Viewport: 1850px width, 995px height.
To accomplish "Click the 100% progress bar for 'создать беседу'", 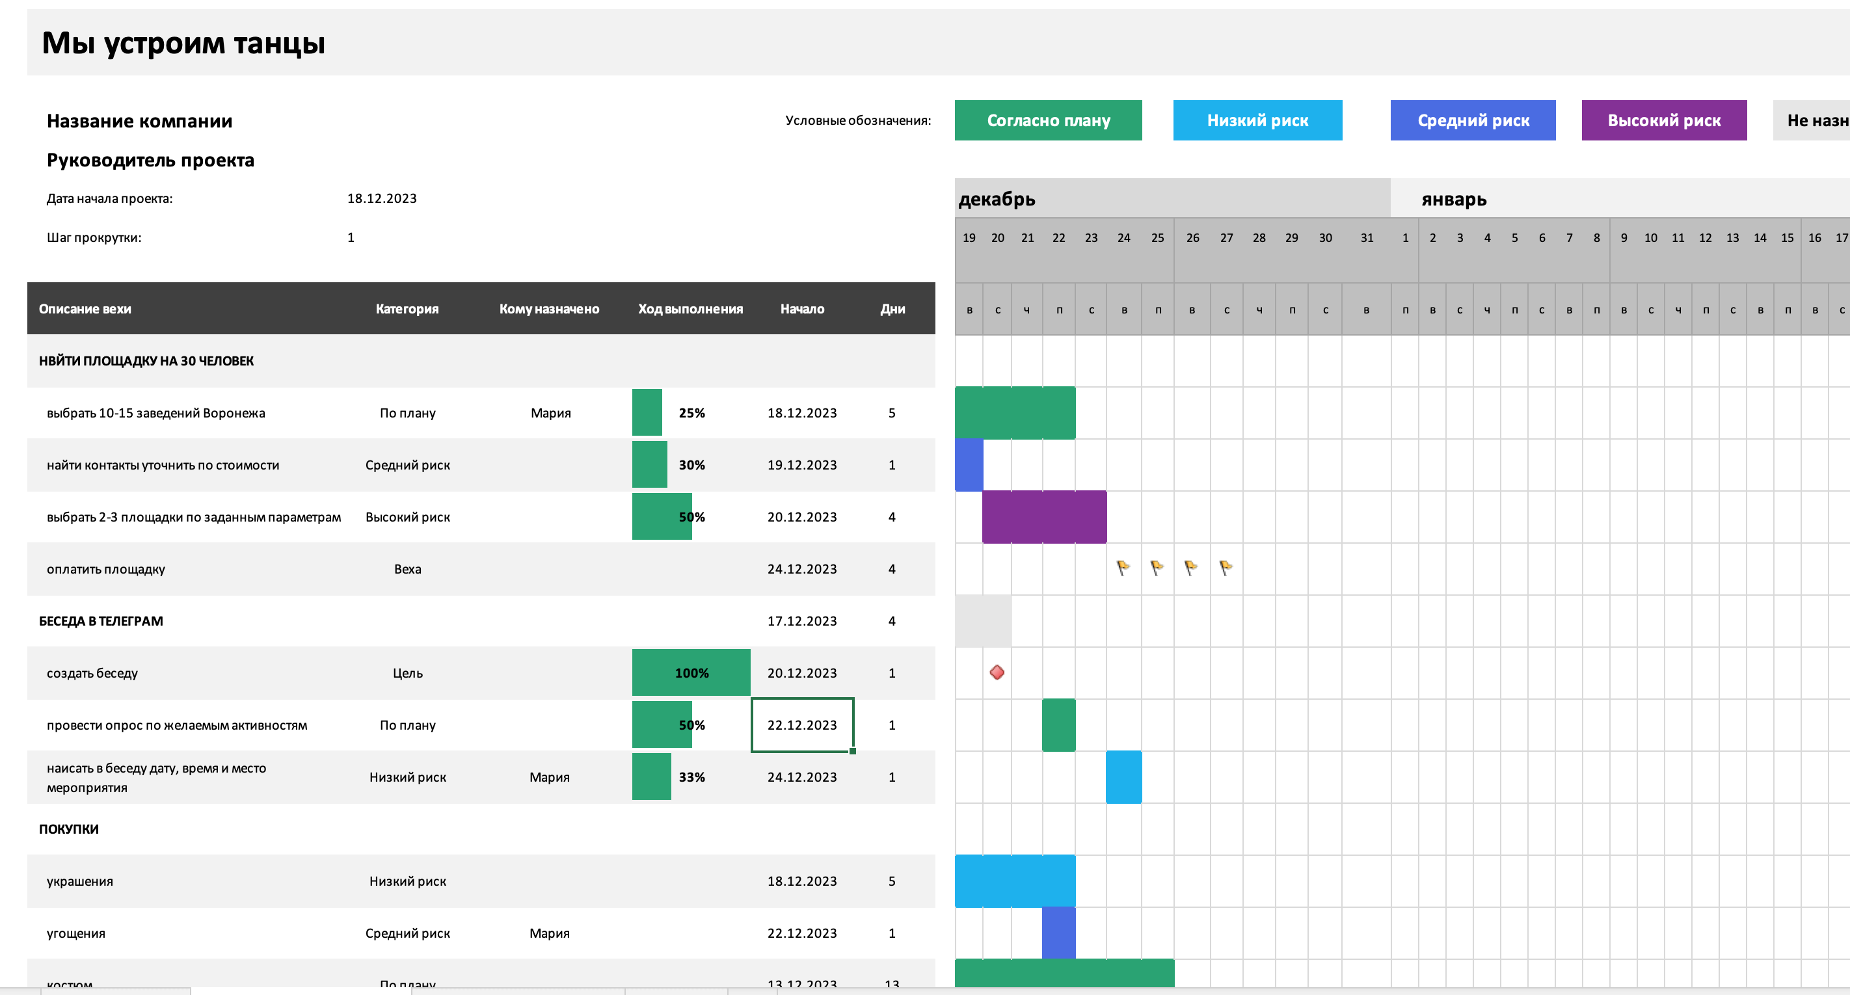I will pos(691,672).
